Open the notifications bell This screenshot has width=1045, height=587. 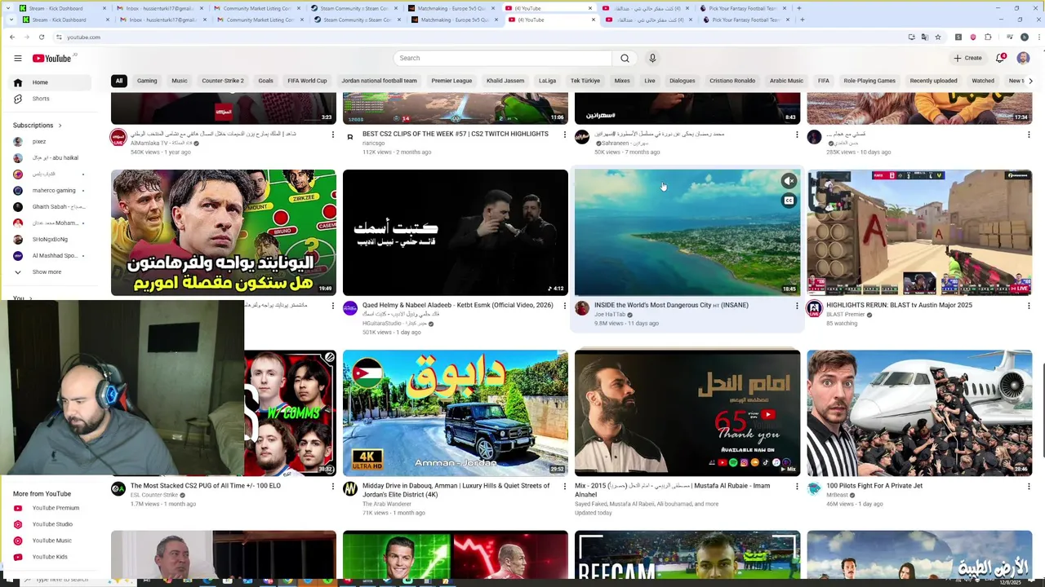1000,58
